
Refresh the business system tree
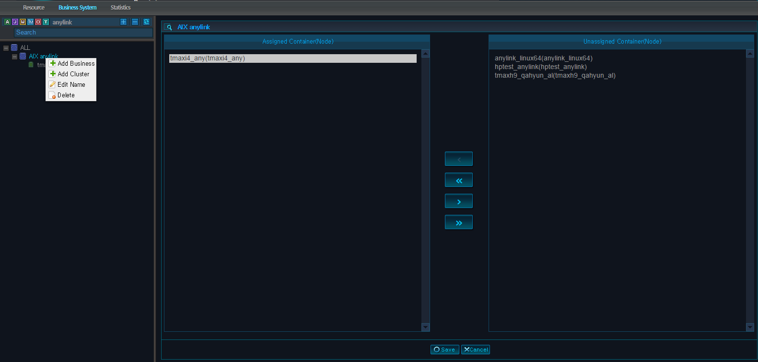(x=146, y=22)
